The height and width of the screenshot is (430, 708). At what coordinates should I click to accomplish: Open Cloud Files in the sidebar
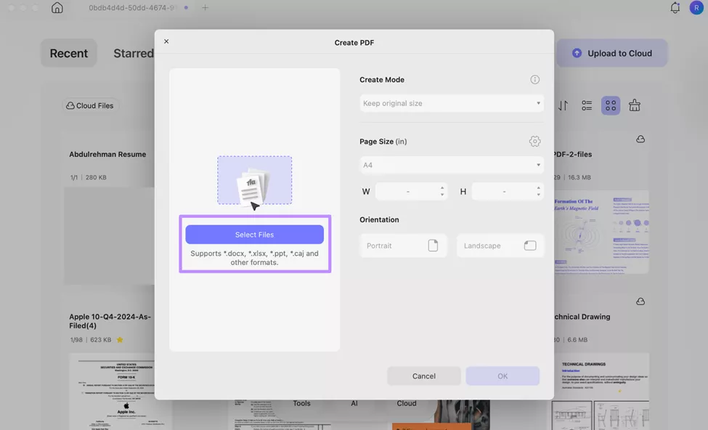(89, 105)
